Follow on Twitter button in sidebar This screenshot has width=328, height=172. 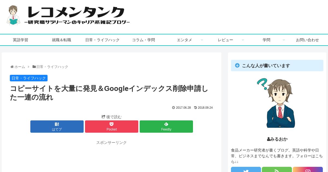tap(246, 170)
